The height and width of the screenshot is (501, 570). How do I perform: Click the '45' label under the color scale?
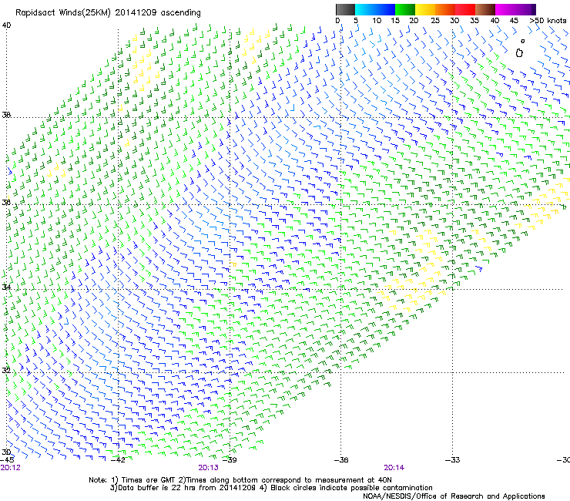point(514,21)
